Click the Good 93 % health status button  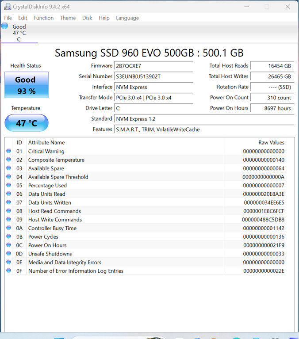click(x=27, y=85)
